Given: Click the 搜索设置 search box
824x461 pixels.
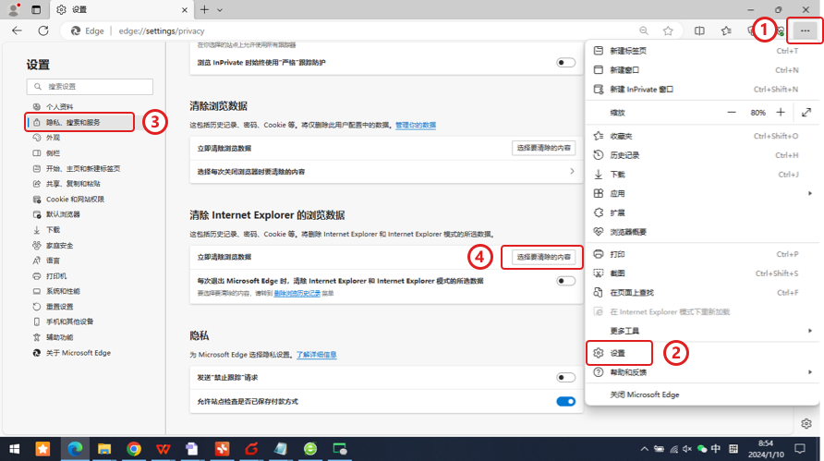Looking at the screenshot, I should [x=90, y=87].
